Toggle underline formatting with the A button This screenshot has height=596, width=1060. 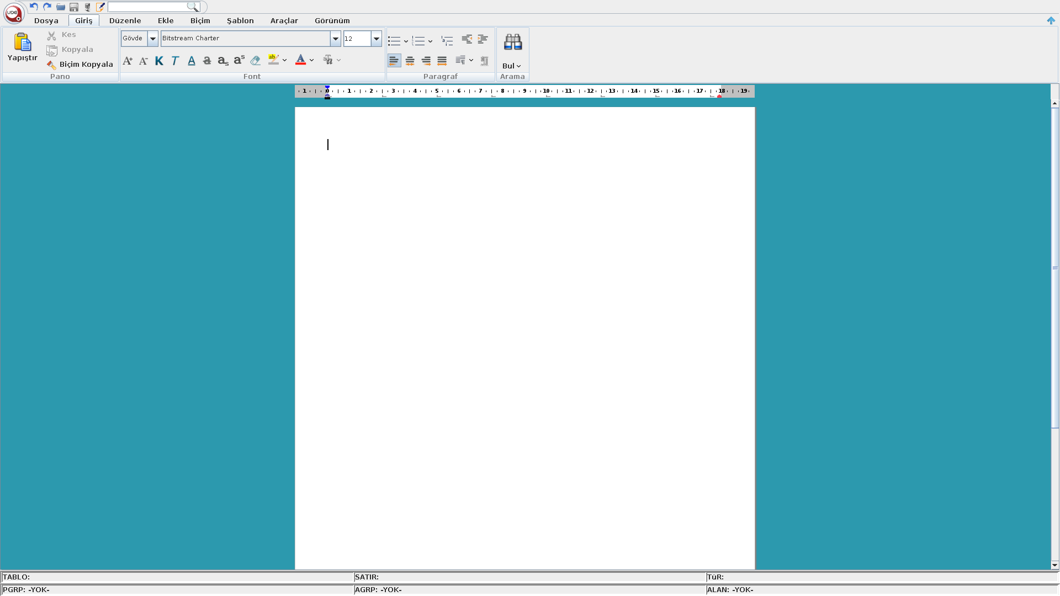(192, 61)
